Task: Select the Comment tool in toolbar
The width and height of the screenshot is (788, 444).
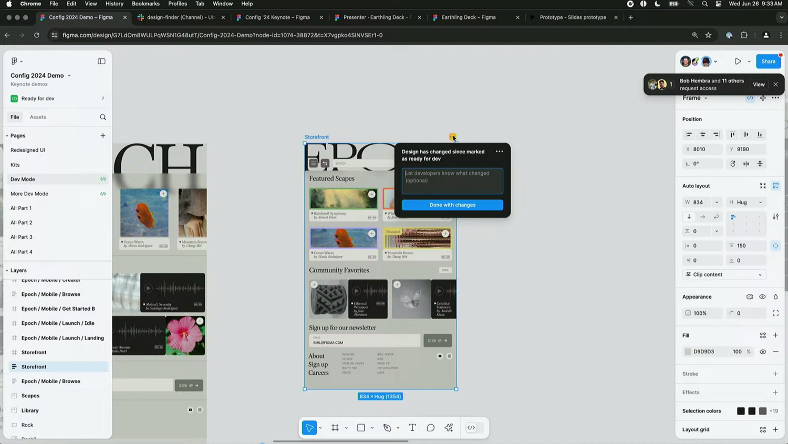Action: pos(431,428)
